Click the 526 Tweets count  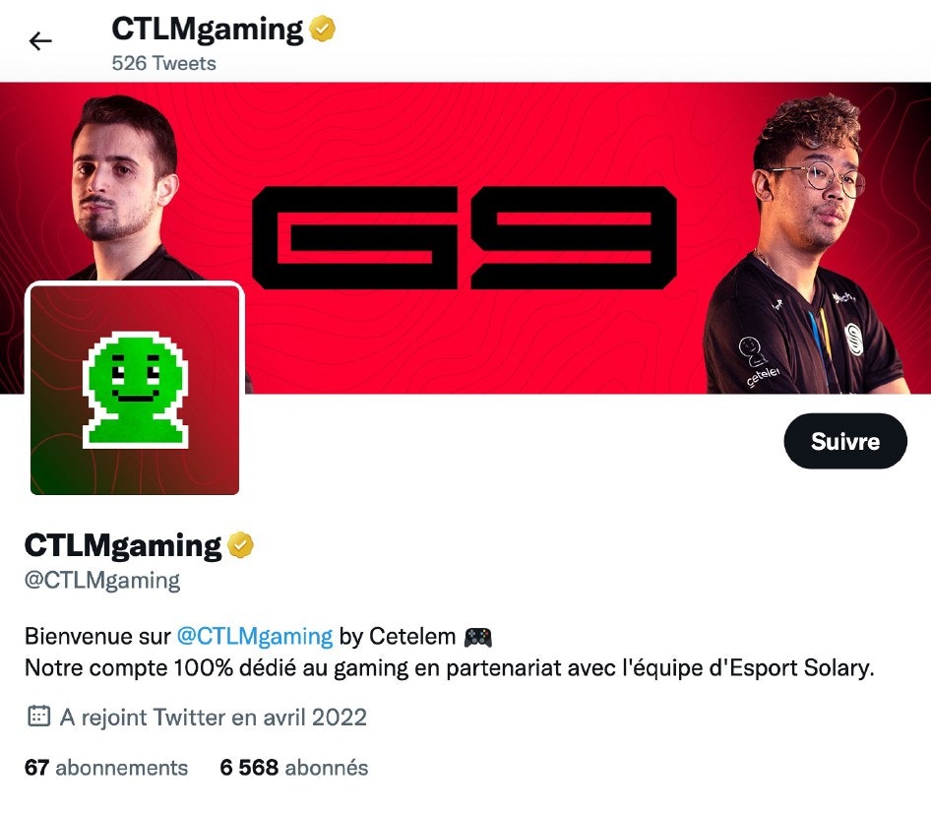click(164, 63)
